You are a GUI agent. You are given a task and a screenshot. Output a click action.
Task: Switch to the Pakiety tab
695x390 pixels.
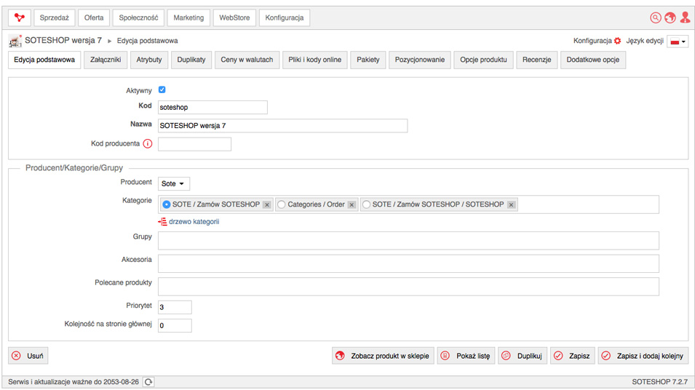[368, 60]
